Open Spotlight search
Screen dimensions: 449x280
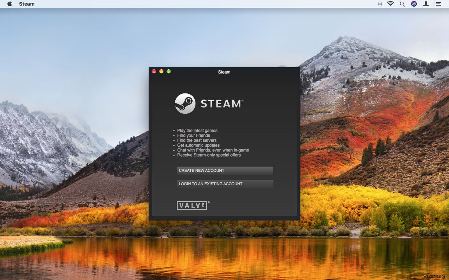click(402, 4)
